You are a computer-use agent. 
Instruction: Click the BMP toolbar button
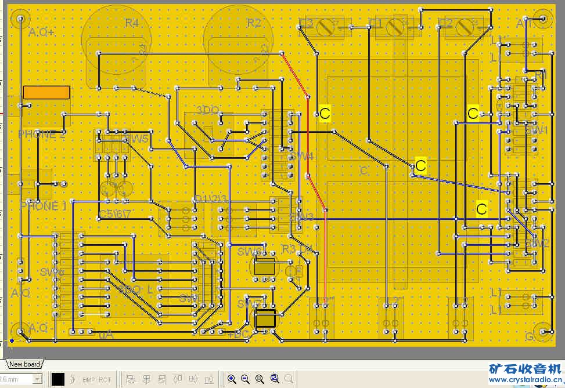89,380
